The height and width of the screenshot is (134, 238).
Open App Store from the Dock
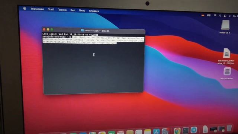[156, 131]
